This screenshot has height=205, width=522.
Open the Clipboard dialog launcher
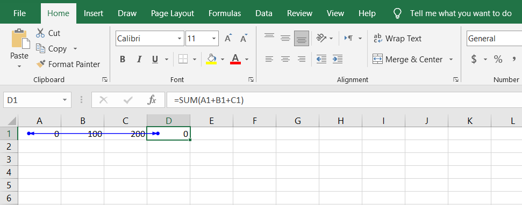pos(105,79)
